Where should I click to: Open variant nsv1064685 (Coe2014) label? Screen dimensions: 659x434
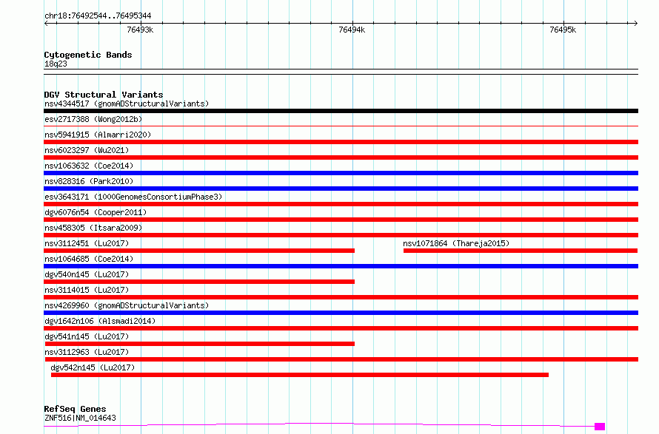pos(89,259)
